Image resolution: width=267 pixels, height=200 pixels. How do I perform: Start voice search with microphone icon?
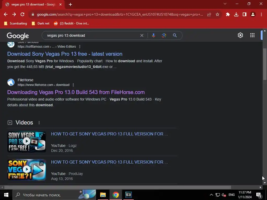pos(153,35)
